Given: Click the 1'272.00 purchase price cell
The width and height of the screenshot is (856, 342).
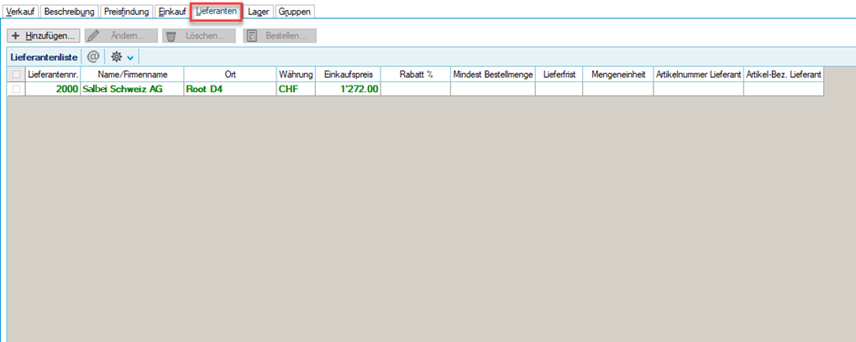Looking at the screenshot, I should [349, 90].
